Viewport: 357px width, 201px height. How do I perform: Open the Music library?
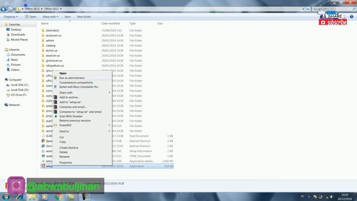pos(15,60)
